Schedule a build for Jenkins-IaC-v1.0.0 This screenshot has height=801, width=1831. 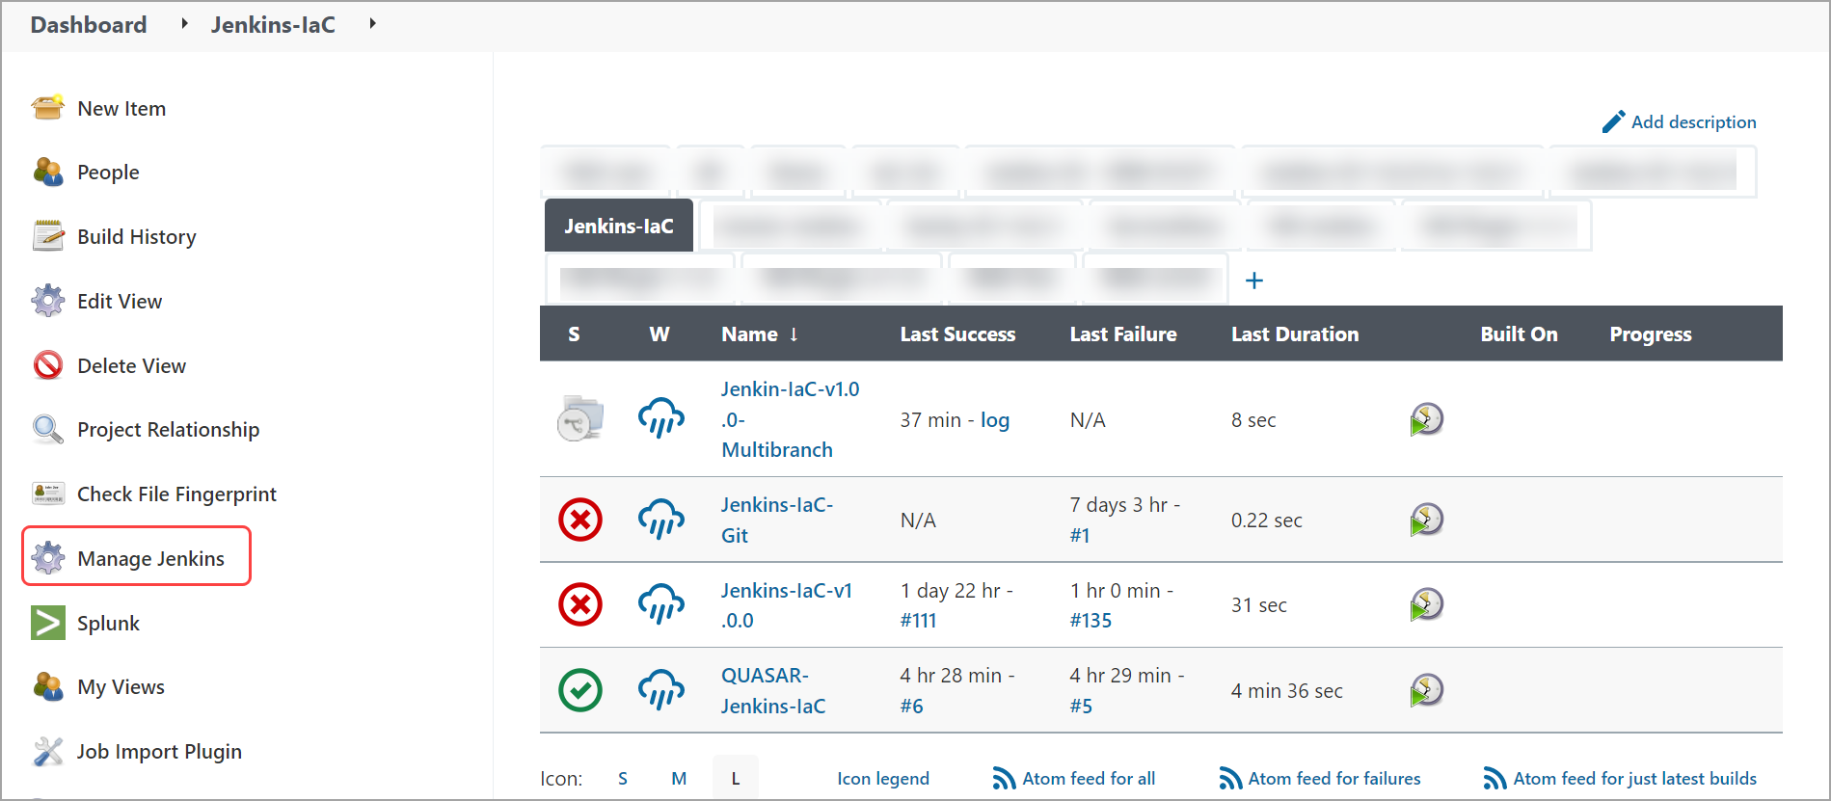coord(1426,604)
